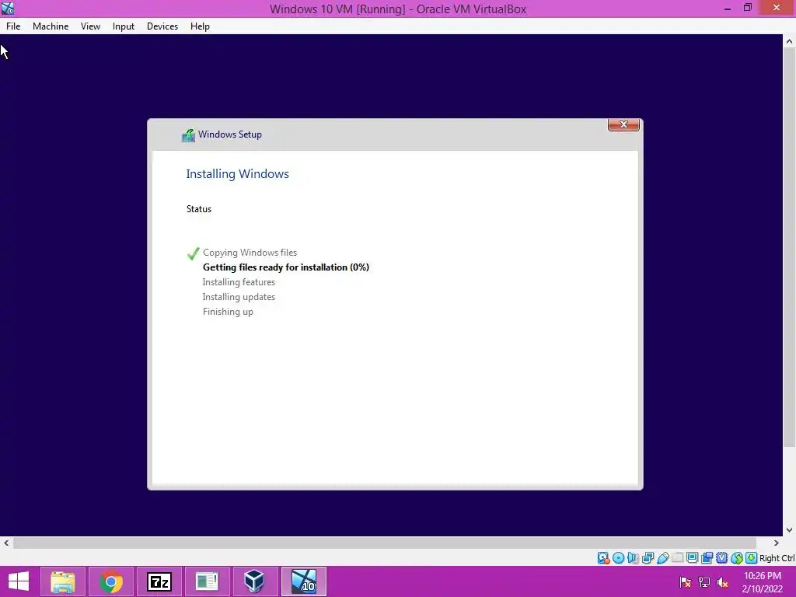Screen dimensions: 796x597
Task: Open the Windows Start button
Action: click(19, 581)
